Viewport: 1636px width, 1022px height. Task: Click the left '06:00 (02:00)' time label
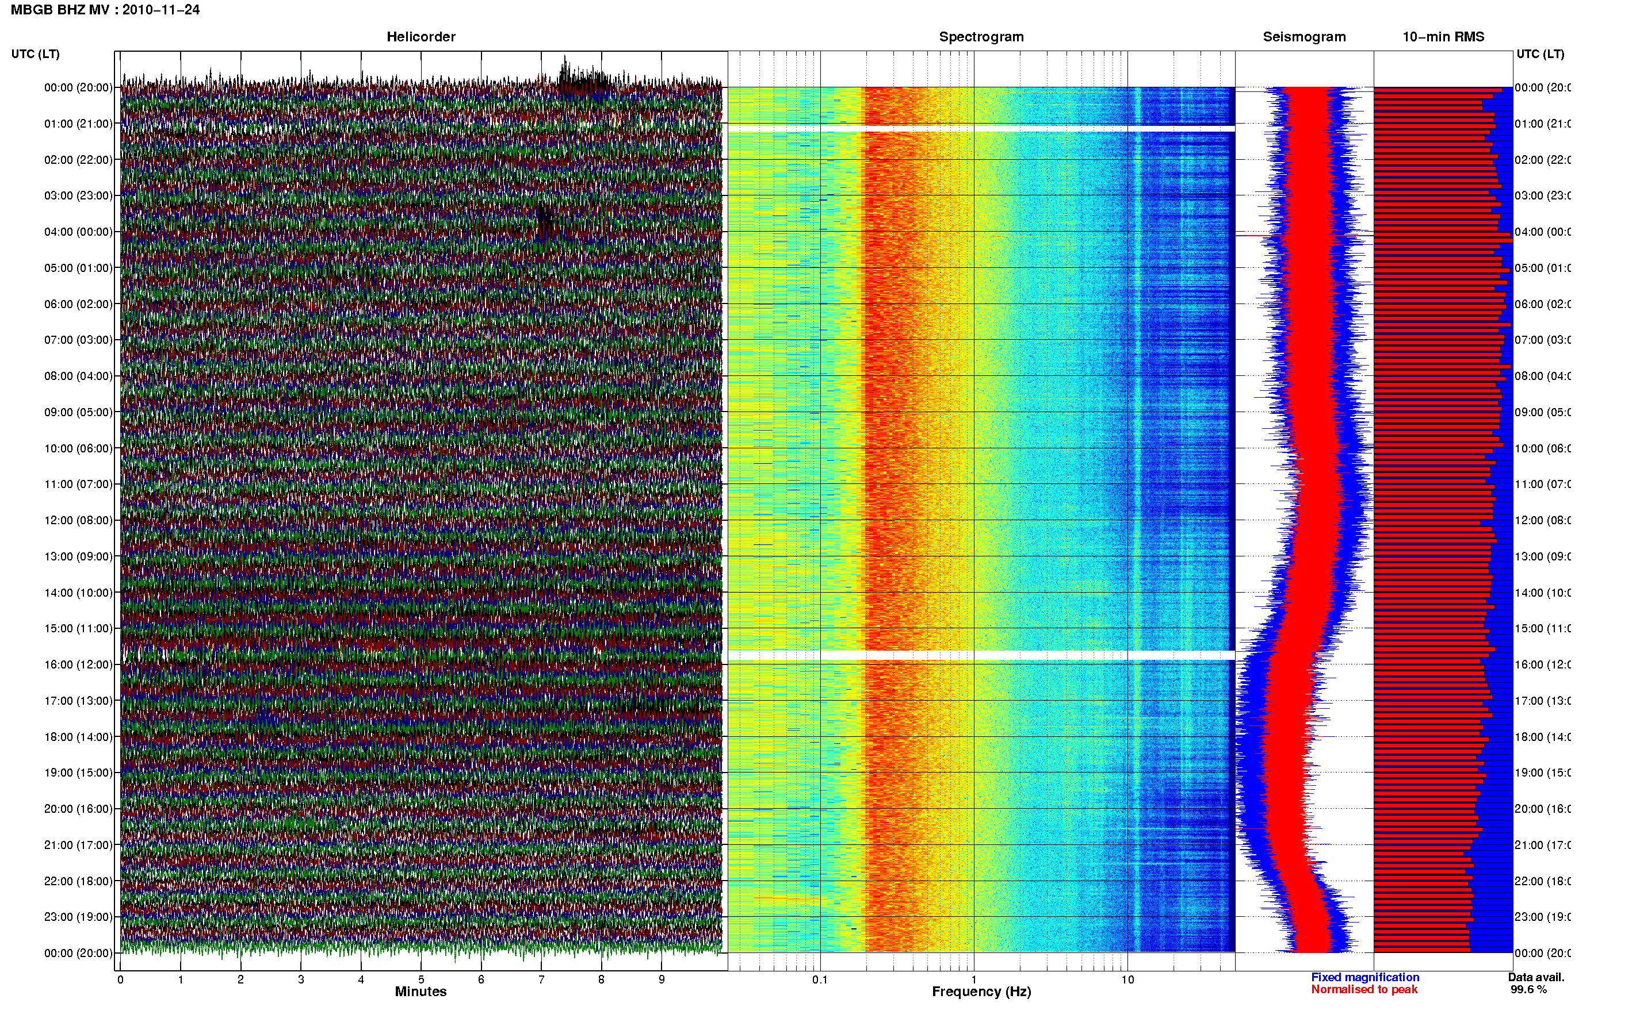[x=78, y=304]
